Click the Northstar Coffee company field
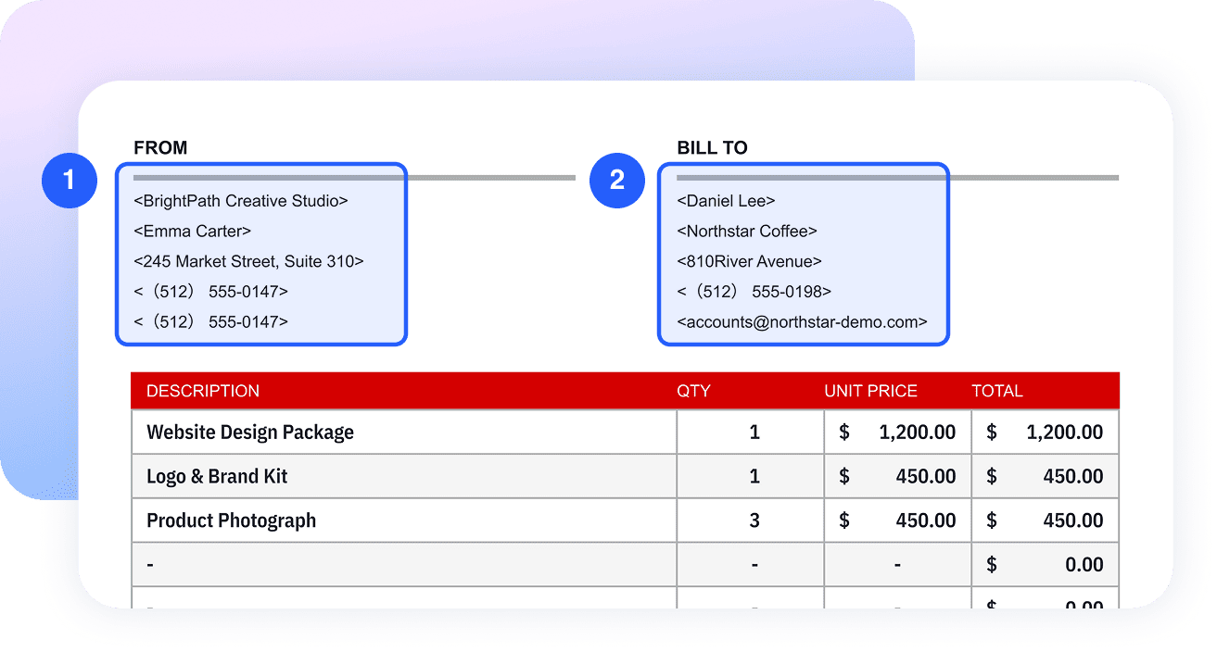 [x=747, y=232]
